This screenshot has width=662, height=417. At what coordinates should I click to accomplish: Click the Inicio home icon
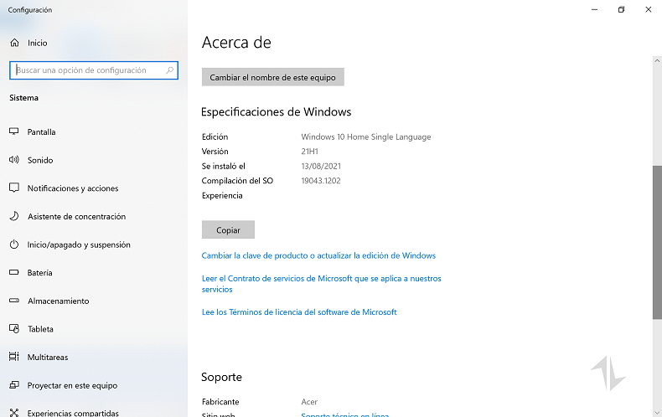pos(14,43)
